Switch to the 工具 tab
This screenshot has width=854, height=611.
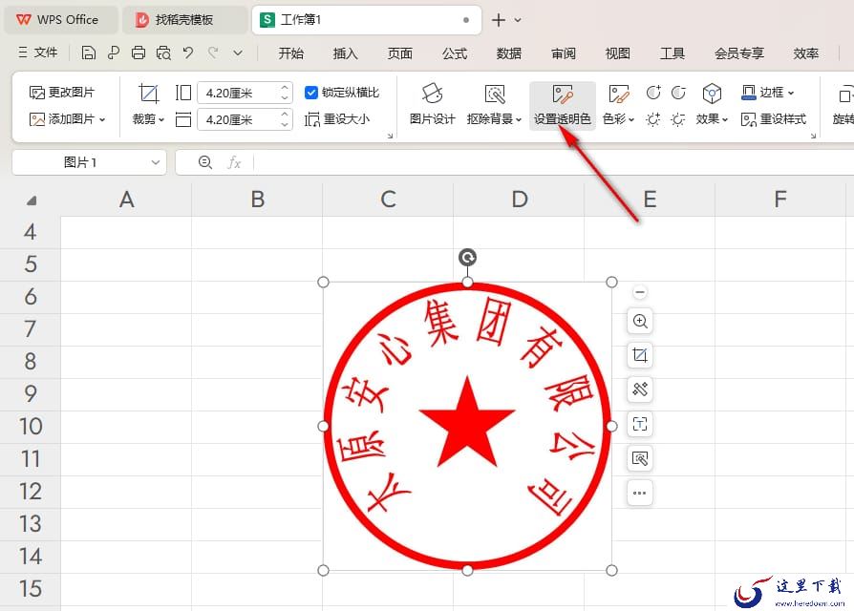click(x=673, y=53)
